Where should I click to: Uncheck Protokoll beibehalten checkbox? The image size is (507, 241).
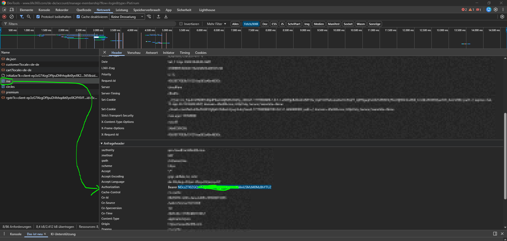tap(38, 17)
